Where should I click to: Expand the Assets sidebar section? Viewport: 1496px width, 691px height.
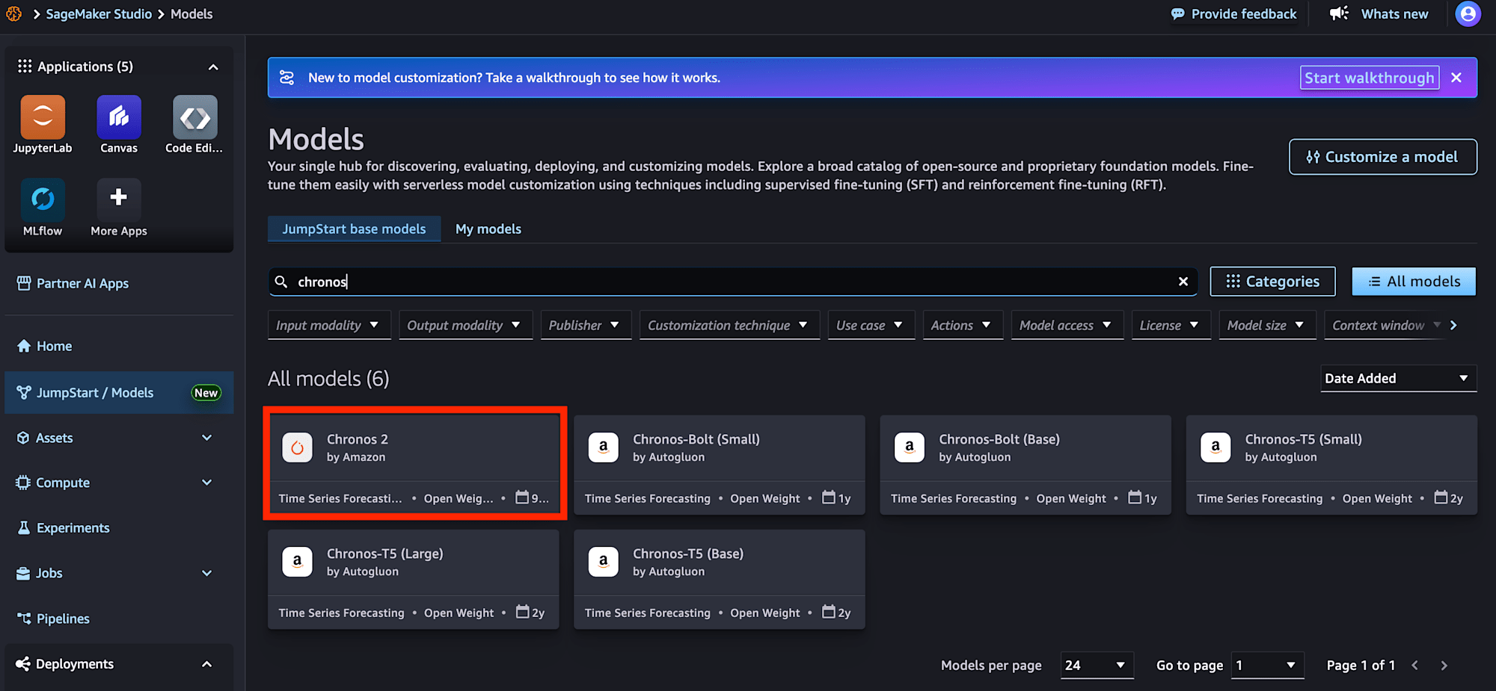point(207,438)
